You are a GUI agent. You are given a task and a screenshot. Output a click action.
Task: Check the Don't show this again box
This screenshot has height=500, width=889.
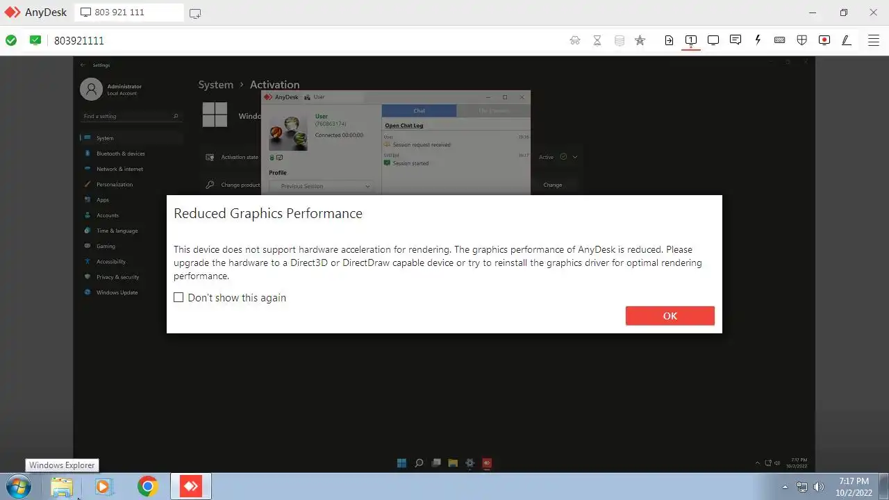178,297
